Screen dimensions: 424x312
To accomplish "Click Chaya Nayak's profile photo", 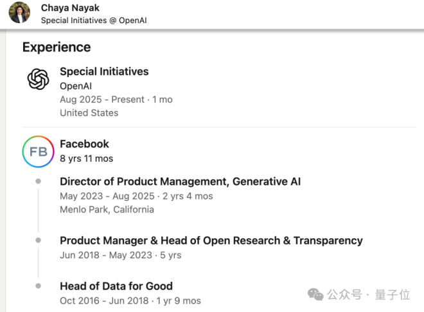I will point(20,13).
